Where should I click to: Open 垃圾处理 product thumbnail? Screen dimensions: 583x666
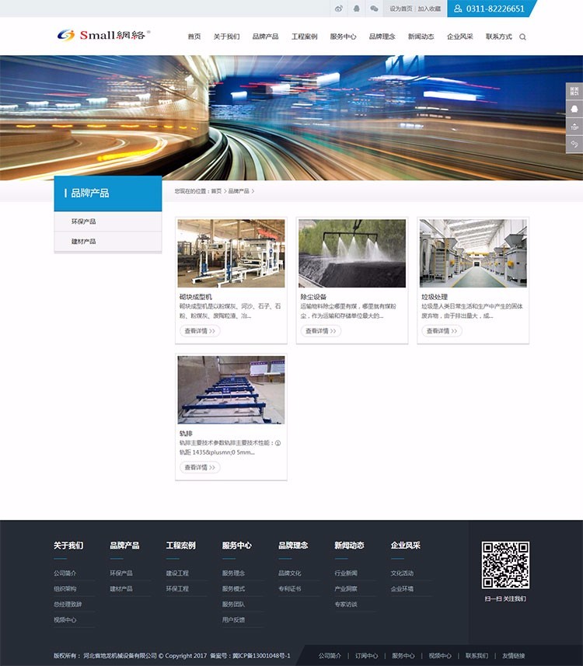point(473,253)
